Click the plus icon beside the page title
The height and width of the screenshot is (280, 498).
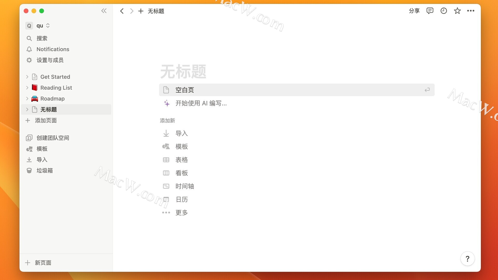tap(141, 11)
